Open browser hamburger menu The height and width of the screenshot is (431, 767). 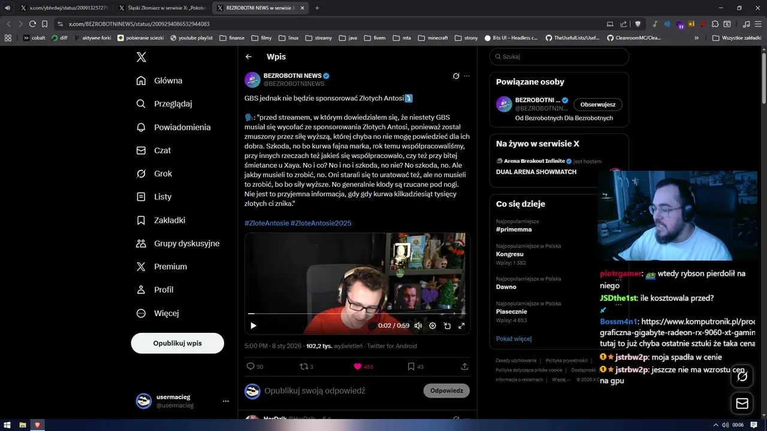[759, 24]
